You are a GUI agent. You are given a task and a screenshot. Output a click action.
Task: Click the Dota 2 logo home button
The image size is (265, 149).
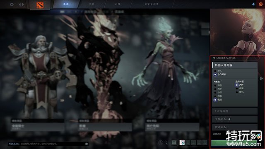pos(40,5)
